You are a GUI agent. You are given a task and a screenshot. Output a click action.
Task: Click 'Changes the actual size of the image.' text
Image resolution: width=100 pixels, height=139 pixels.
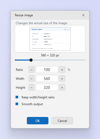coord(42,23)
